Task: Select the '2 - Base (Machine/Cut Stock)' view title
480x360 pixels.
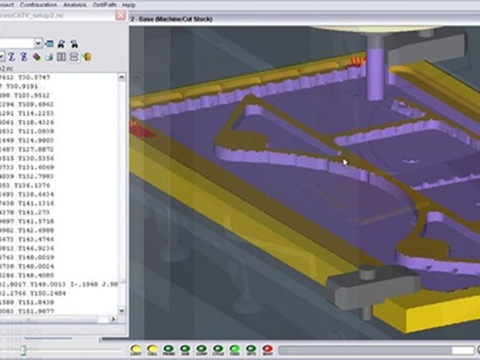Action: pos(171,19)
